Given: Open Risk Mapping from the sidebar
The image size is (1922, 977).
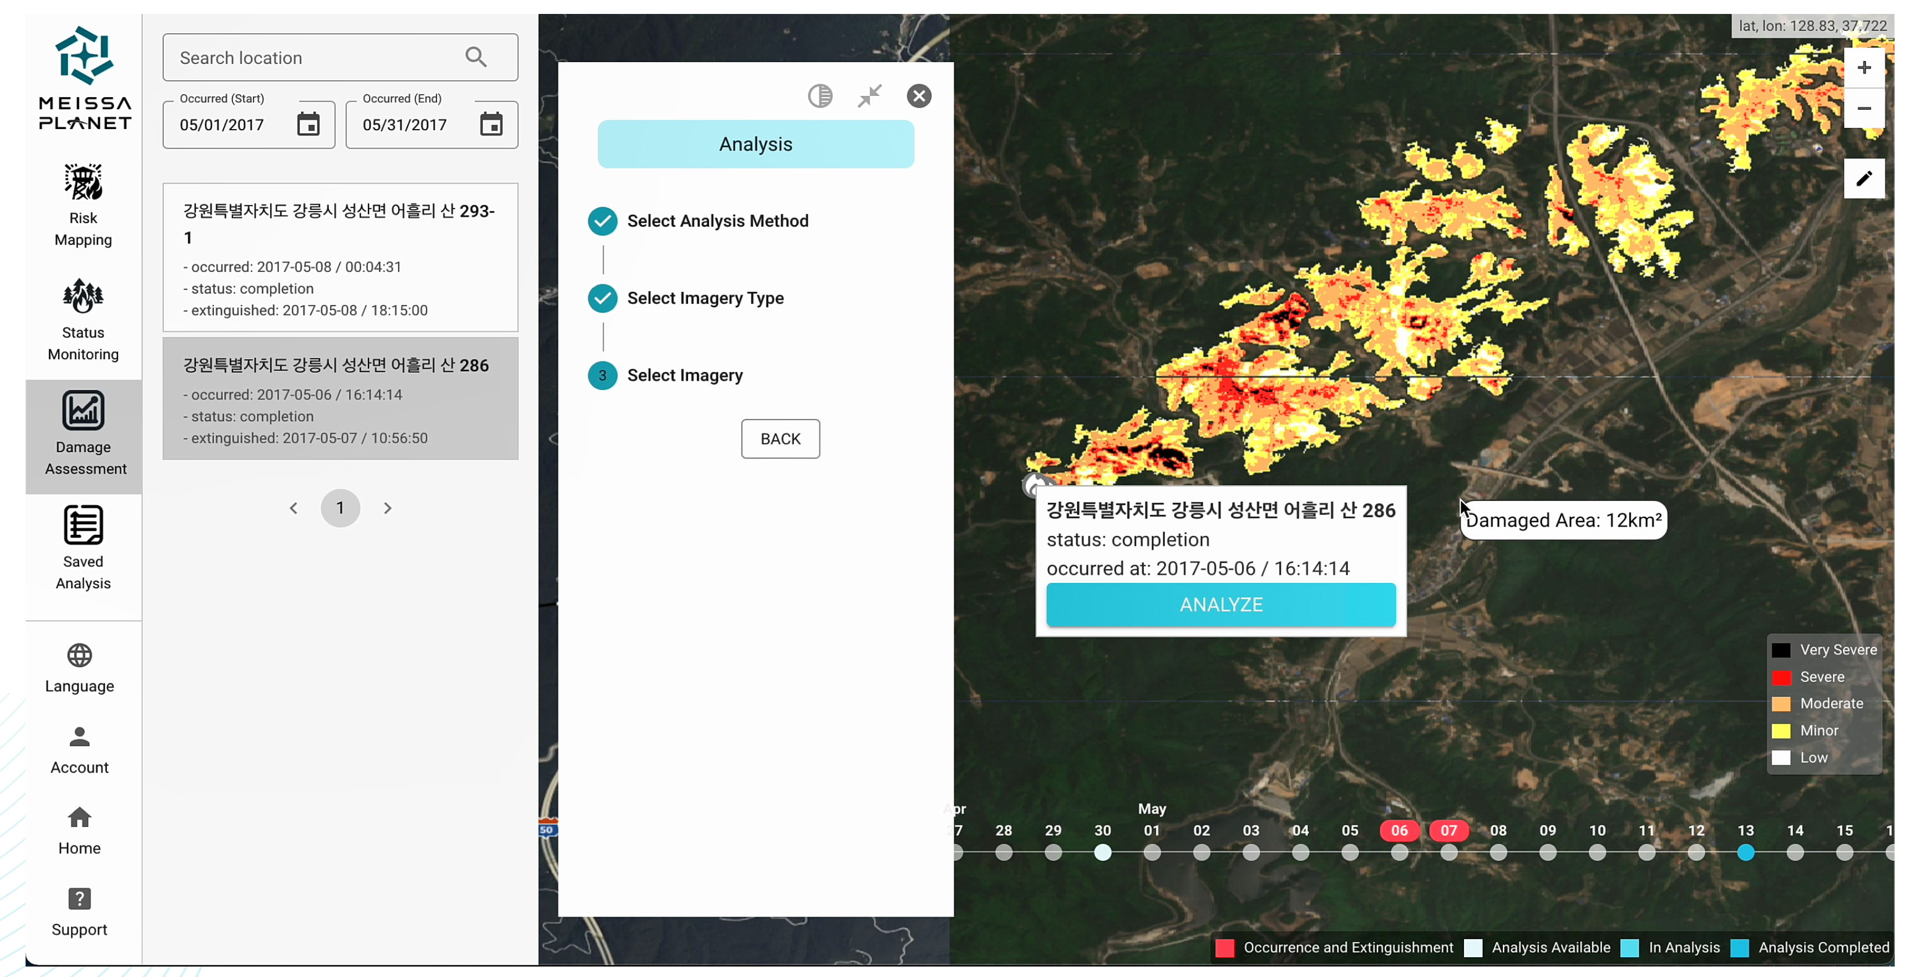Looking at the screenshot, I should pyautogui.click(x=83, y=204).
